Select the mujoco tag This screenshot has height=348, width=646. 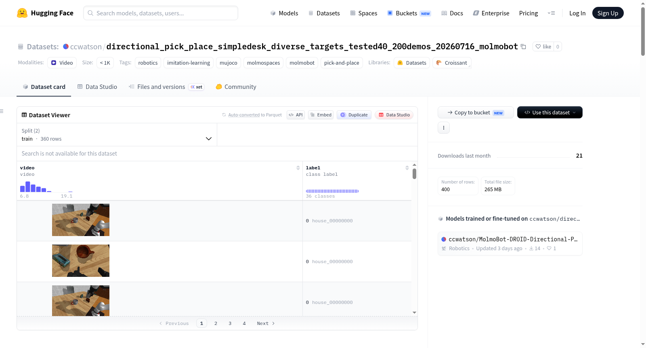coord(229,63)
